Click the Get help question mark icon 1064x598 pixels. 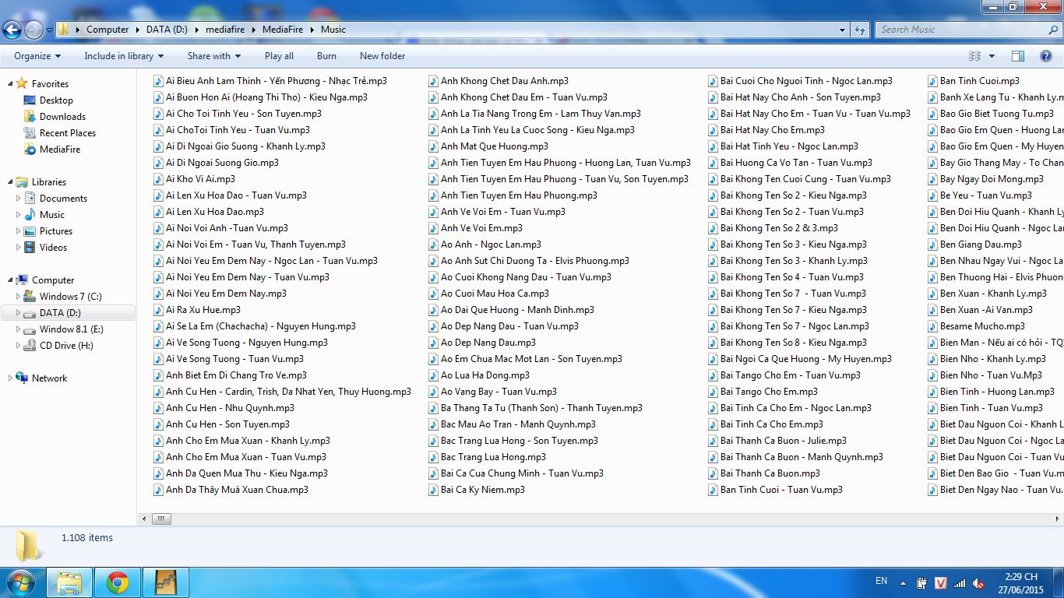(x=1046, y=56)
